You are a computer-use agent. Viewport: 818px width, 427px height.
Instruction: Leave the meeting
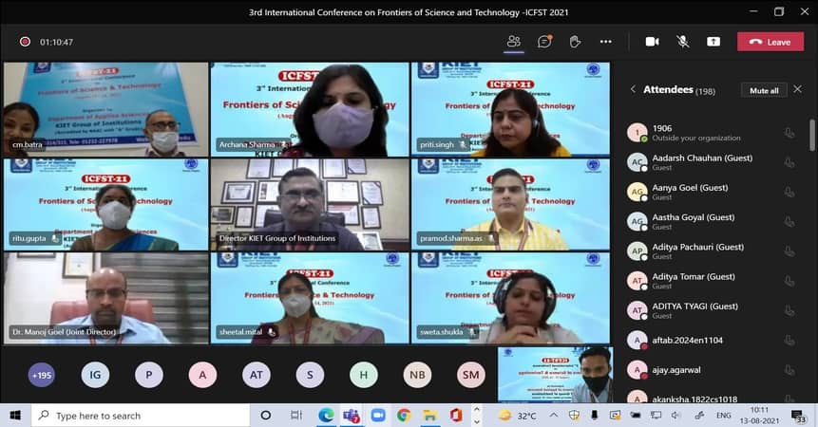pos(770,42)
